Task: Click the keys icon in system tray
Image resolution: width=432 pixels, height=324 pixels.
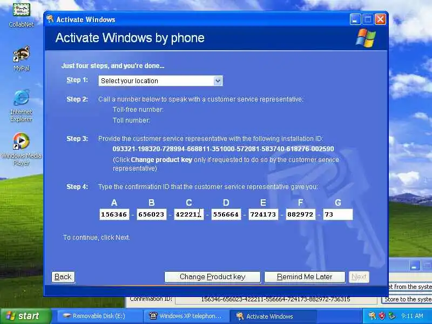Action: pyautogui.click(x=372, y=316)
